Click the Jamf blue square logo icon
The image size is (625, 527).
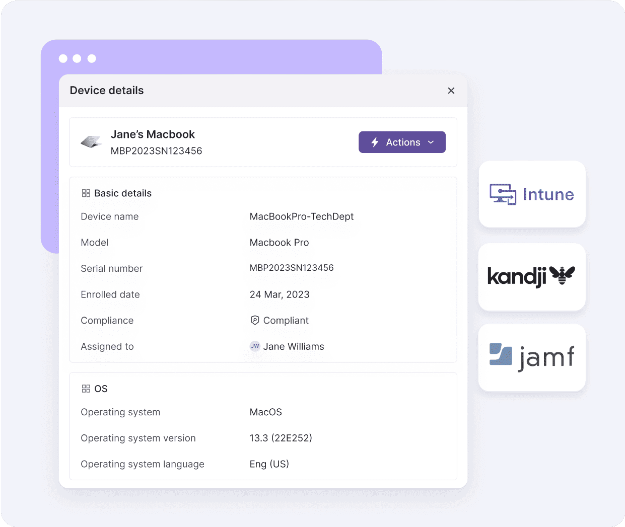[501, 354]
